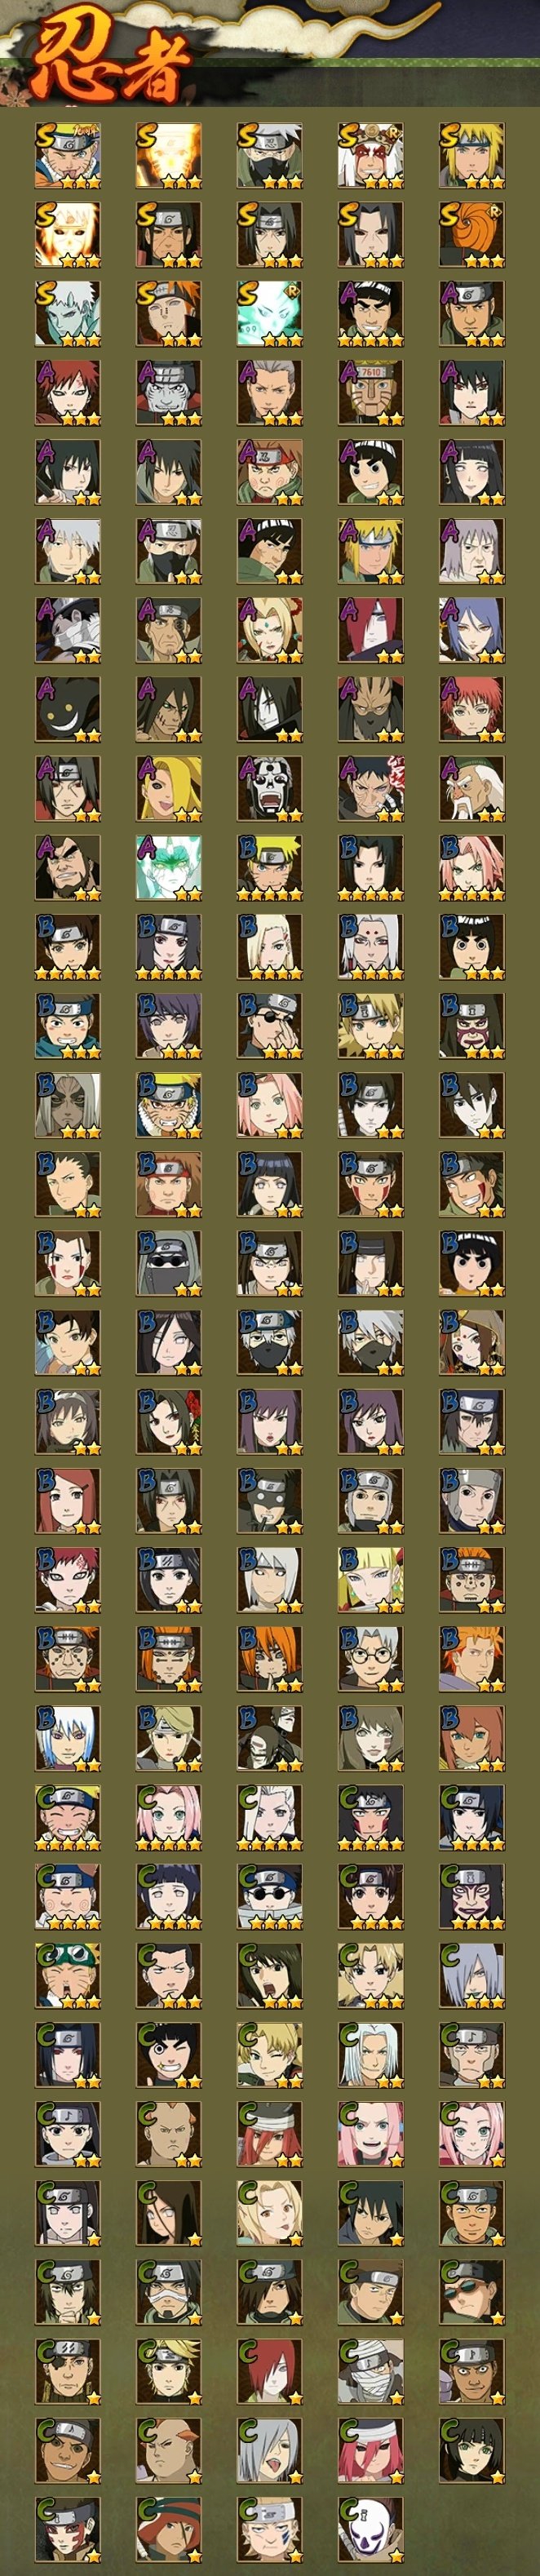Pick the cyan glowing Susanoo S-rank ninja

click(269, 314)
